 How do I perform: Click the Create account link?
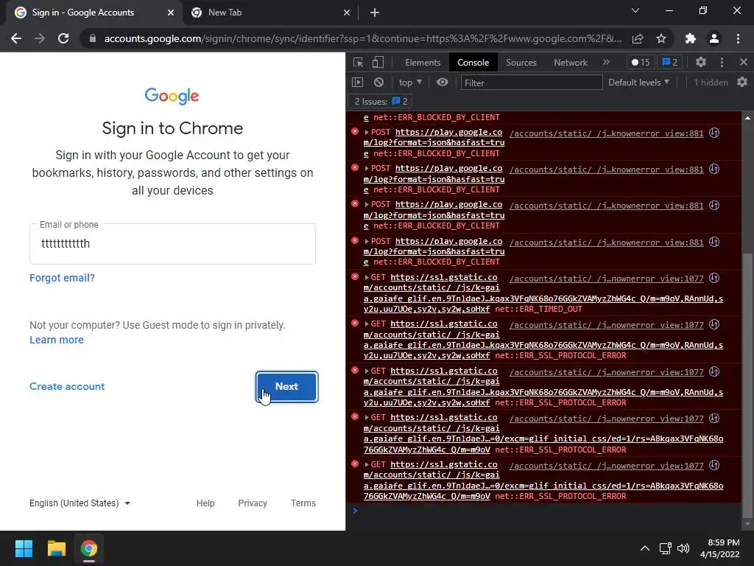[x=67, y=386]
